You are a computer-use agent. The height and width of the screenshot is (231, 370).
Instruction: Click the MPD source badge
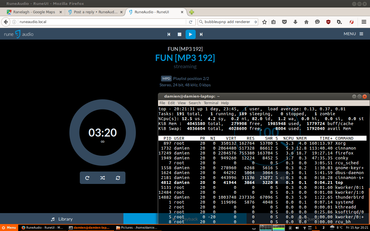click(166, 79)
